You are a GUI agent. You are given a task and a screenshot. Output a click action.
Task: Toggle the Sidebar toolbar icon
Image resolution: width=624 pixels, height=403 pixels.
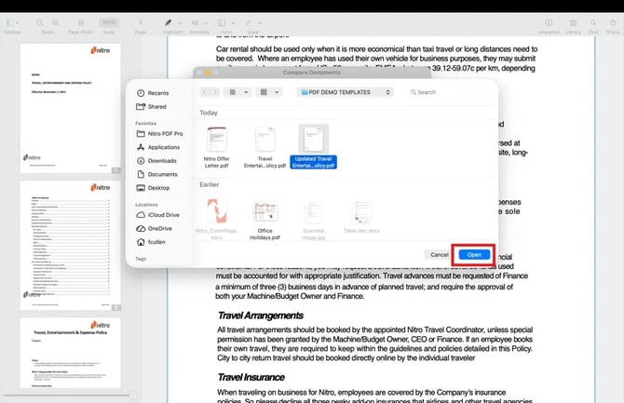click(10, 23)
